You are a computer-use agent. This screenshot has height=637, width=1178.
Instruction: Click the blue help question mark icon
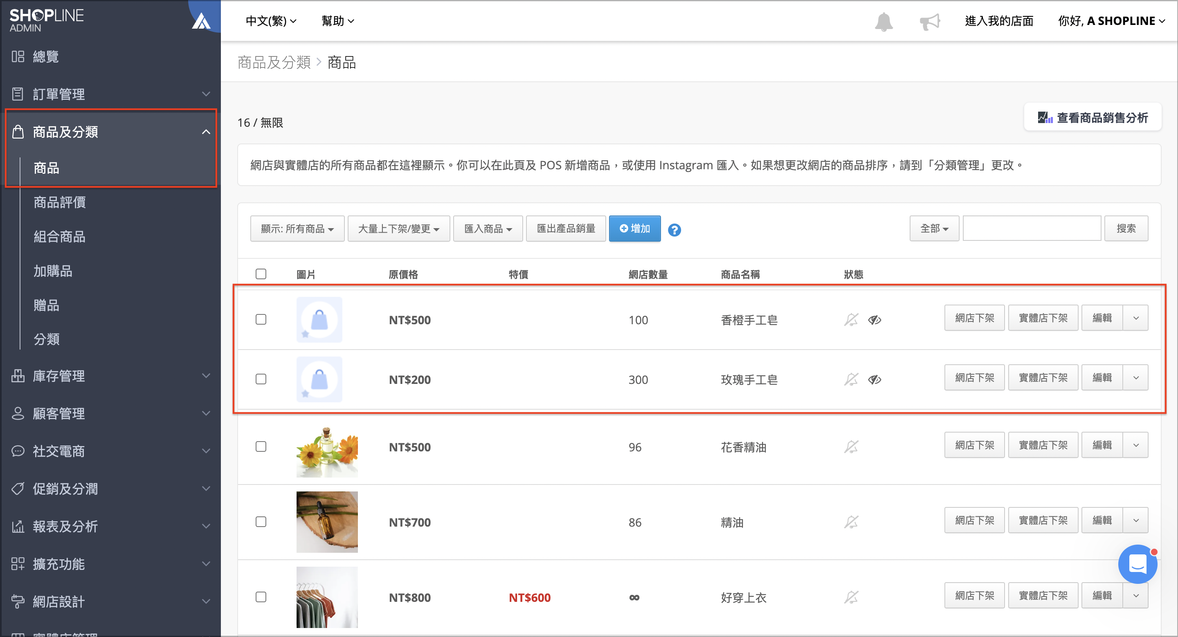674,229
